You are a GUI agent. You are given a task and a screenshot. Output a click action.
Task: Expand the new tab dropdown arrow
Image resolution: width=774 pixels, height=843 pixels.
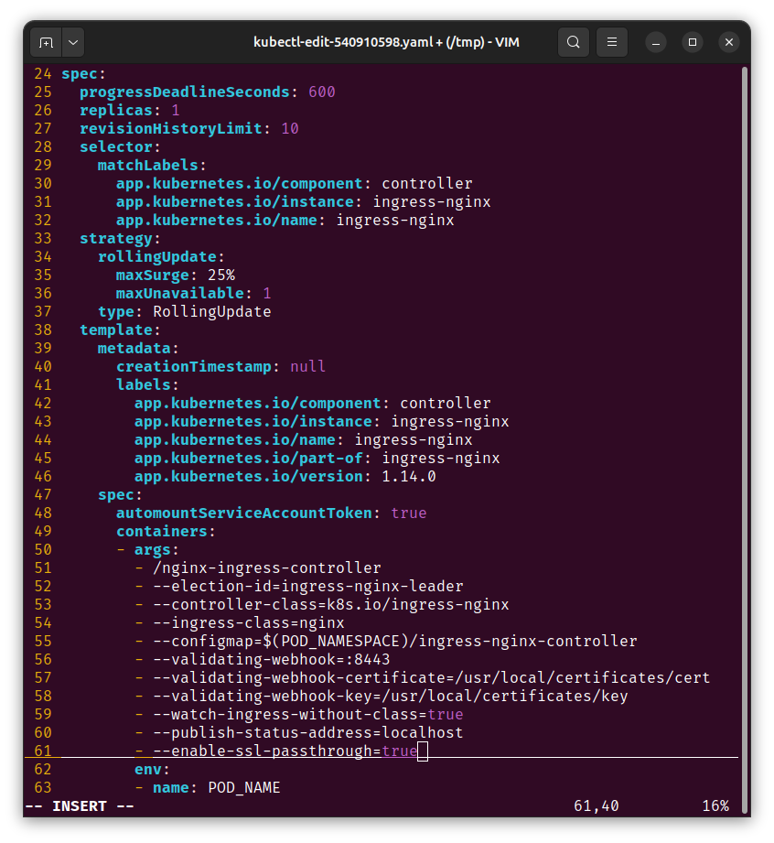click(73, 42)
